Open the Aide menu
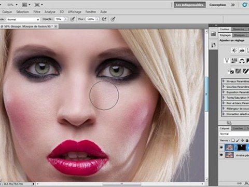Screen dimensions: 249x187 103,12
